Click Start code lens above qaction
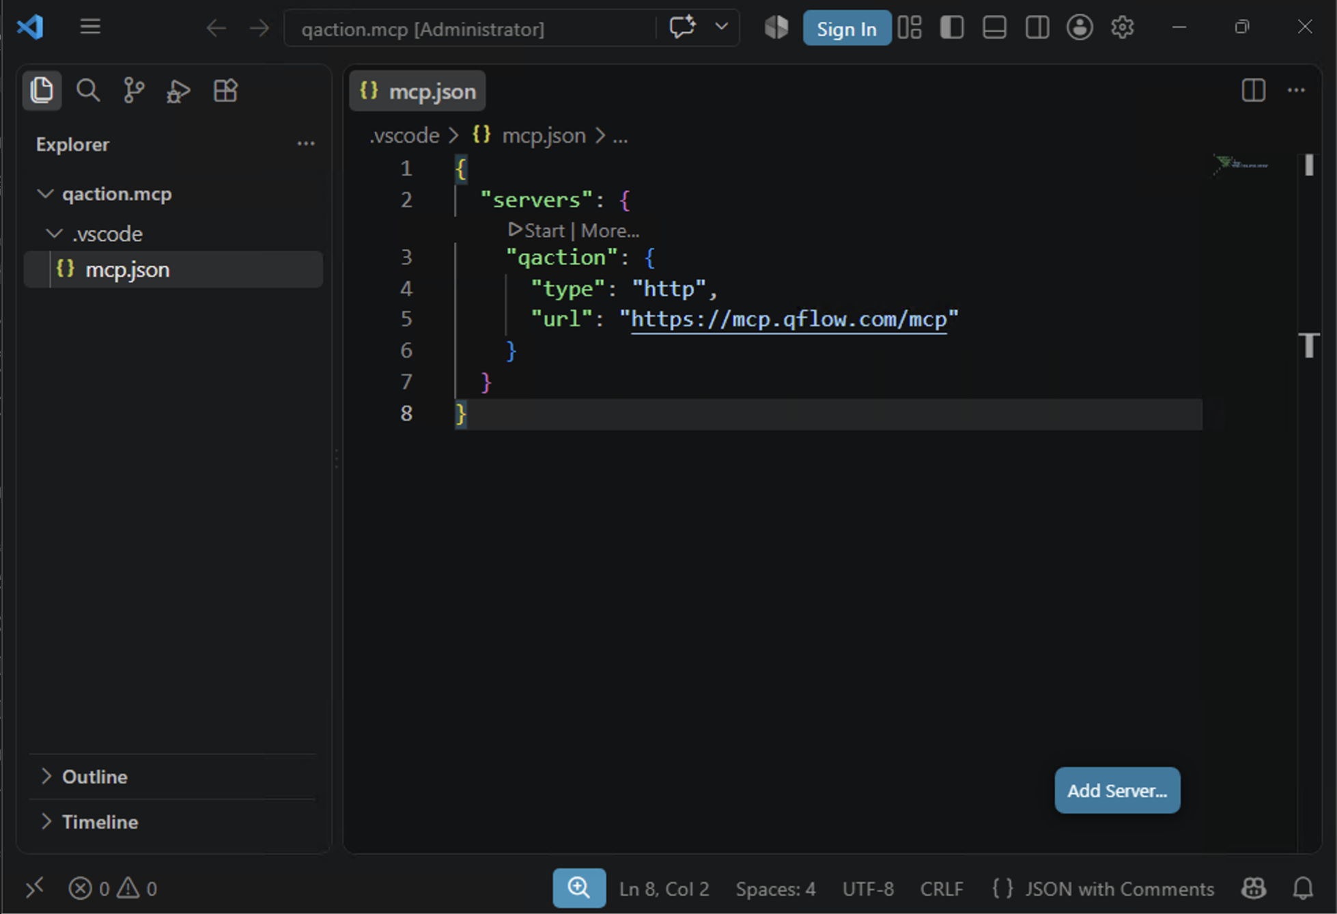 537,231
